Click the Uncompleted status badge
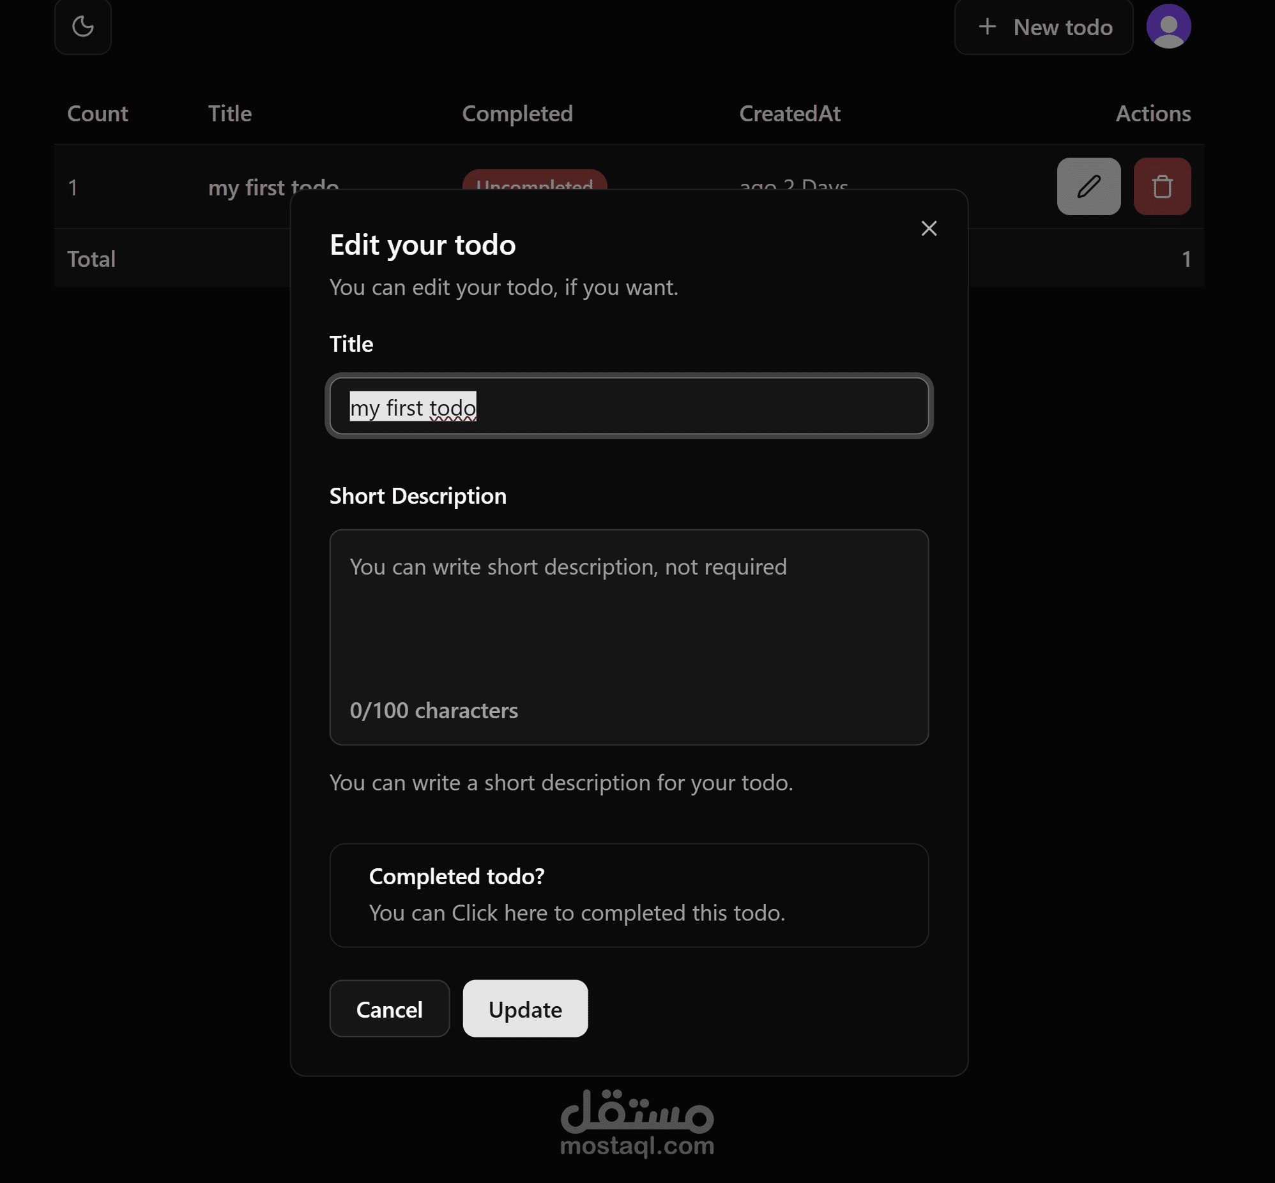Image resolution: width=1275 pixels, height=1183 pixels. (533, 181)
